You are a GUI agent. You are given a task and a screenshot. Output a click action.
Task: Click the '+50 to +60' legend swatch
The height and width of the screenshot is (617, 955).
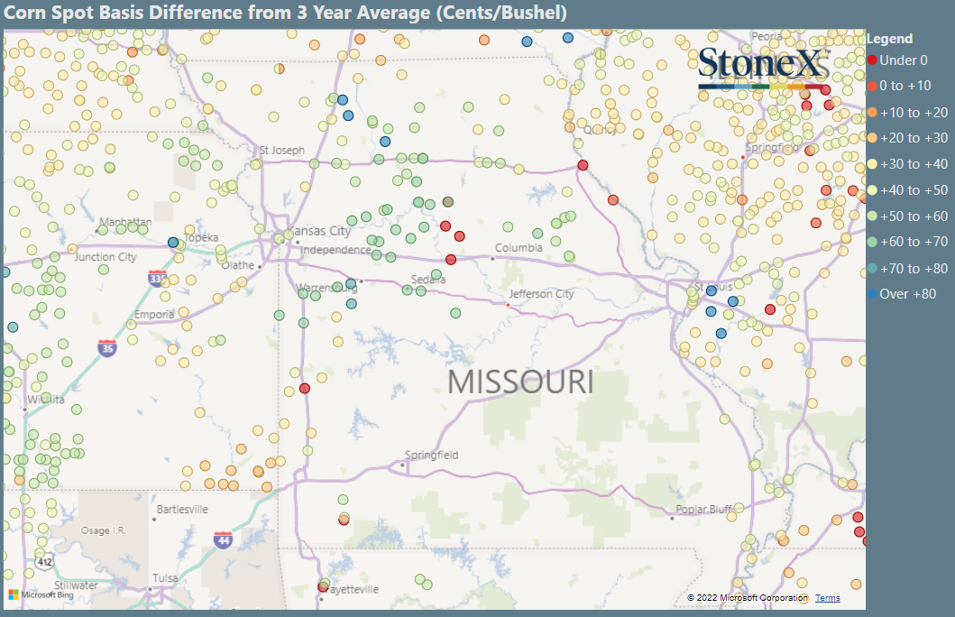(872, 216)
